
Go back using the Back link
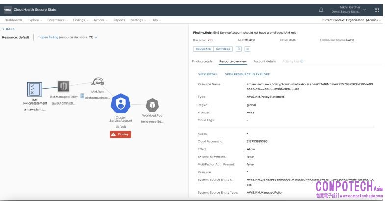pos(9,29)
